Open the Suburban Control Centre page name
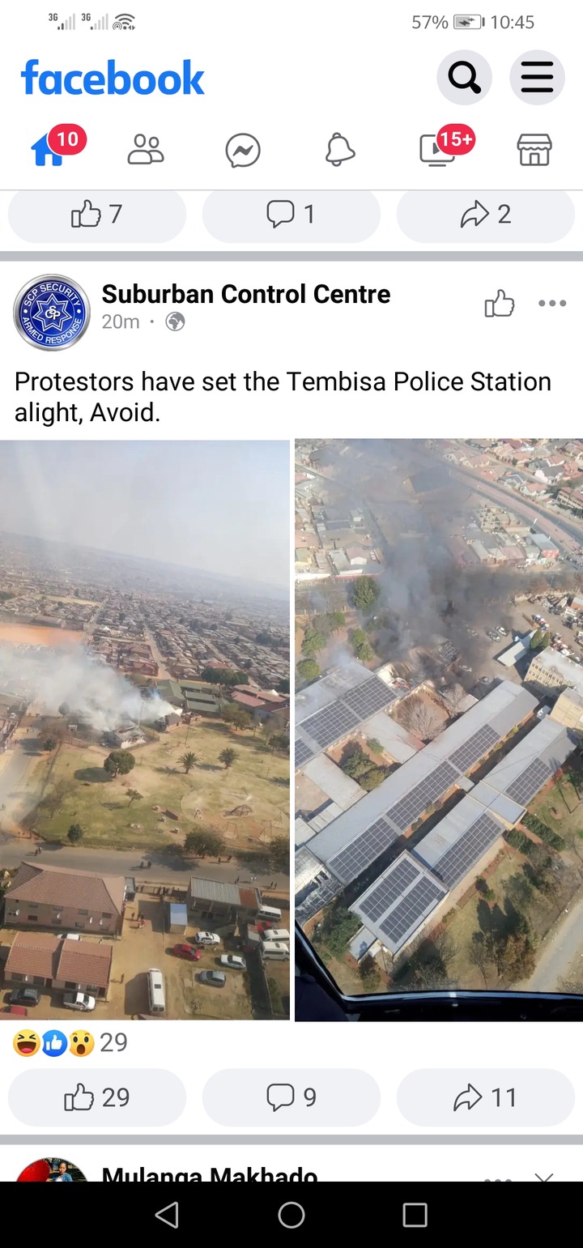The width and height of the screenshot is (583, 1248). 246,294
